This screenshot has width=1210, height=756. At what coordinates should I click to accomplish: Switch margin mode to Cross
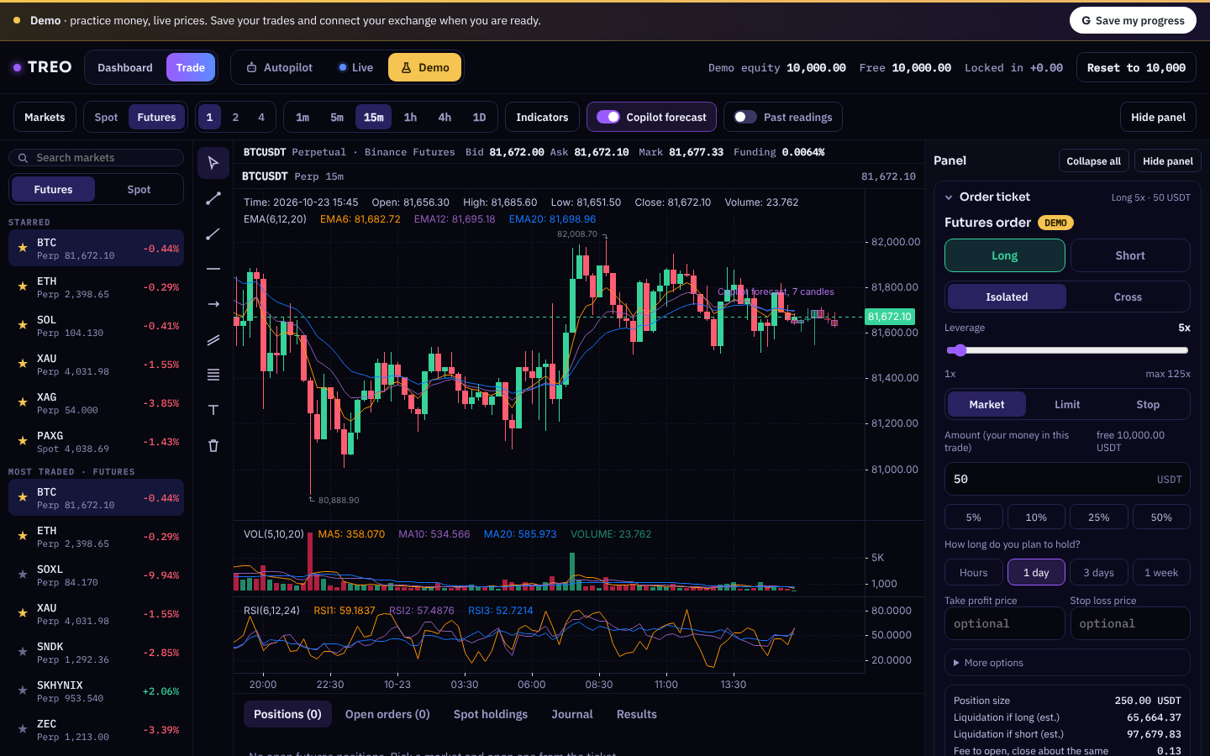1128,297
